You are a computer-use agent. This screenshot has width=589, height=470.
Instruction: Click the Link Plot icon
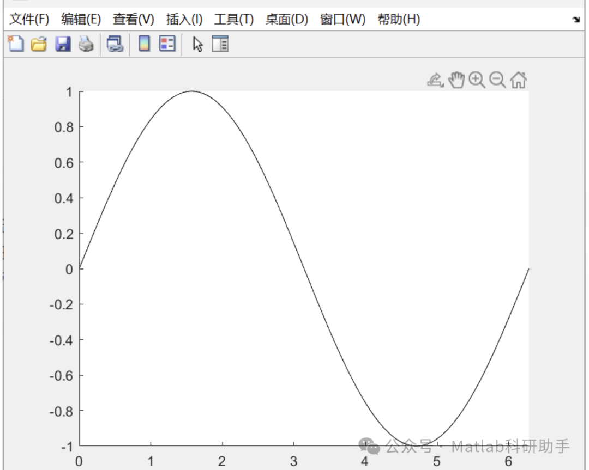coord(115,44)
